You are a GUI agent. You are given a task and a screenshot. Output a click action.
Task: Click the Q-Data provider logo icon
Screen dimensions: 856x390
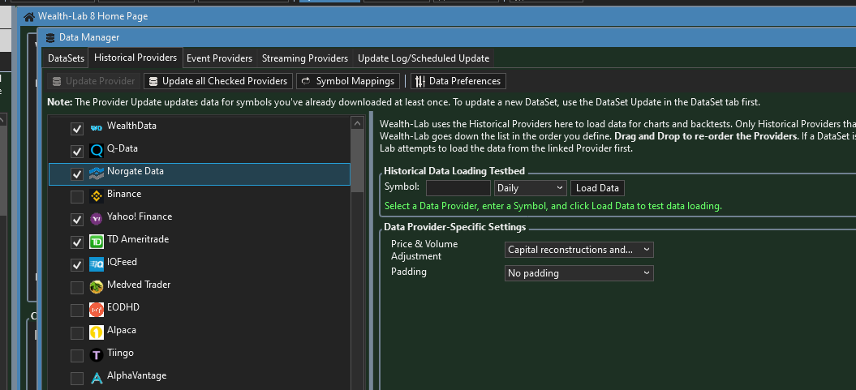(x=97, y=151)
